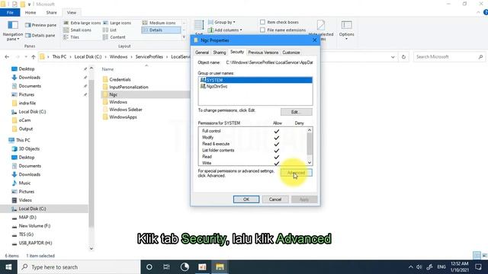Switch to the Share ribbon tab
This screenshot has height=274, width=488.
51,12
